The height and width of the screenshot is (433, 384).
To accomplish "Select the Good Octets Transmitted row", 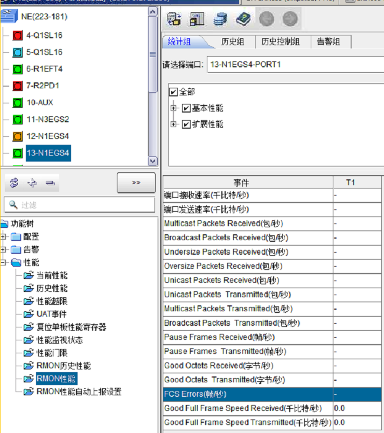I will 272,380.
